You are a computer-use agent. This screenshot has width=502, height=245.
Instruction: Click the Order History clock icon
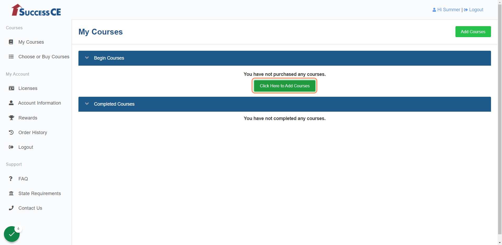click(x=11, y=132)
